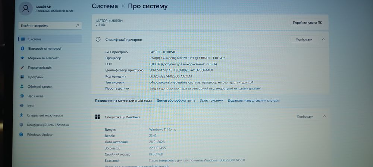Click the Перо та дотики value text
Screen dimensions: 373x167
tap(205, 88)
